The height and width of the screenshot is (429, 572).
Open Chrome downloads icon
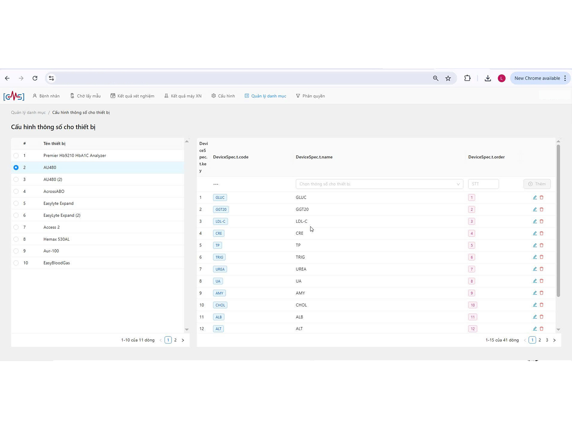488,78
